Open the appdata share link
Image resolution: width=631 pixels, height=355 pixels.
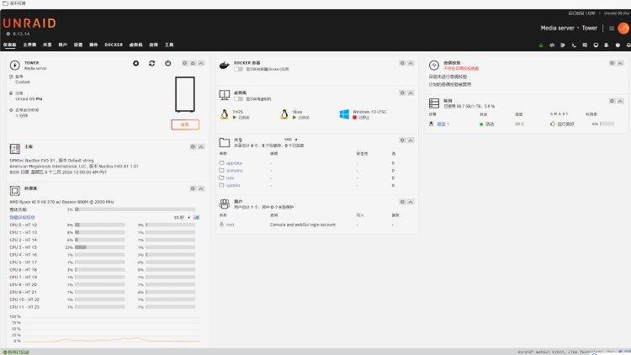click(234, 163)
